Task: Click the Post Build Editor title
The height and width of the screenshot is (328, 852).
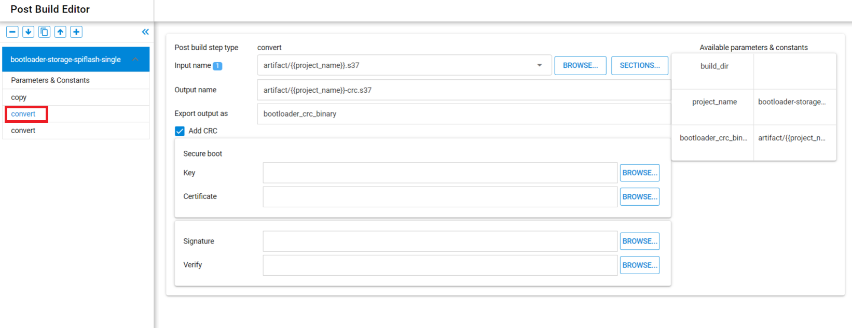Action: pos(50,9)
